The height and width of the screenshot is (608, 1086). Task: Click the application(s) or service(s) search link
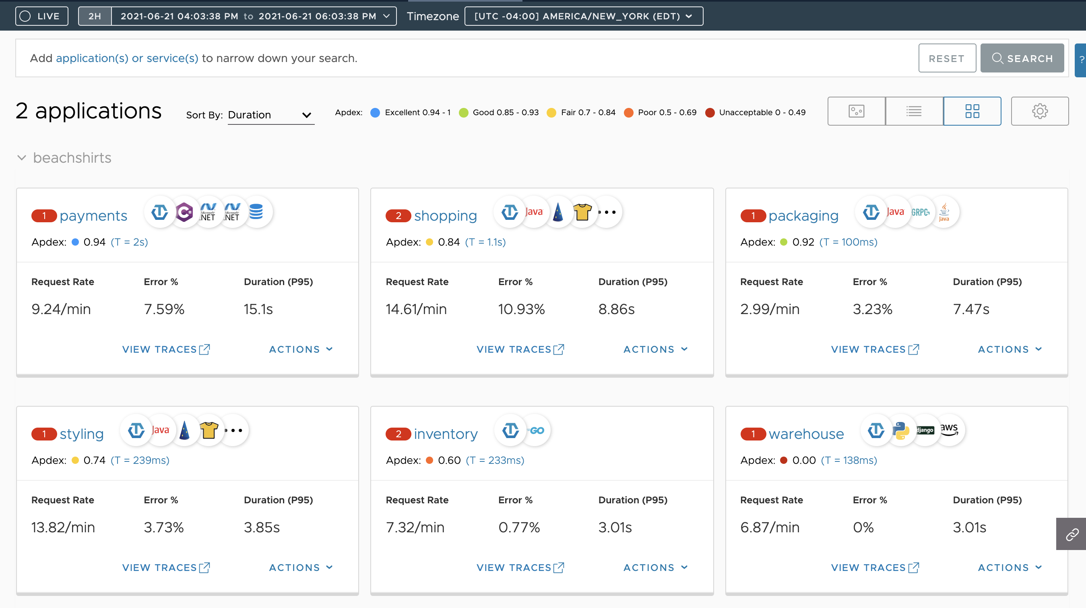coord(127,58)
